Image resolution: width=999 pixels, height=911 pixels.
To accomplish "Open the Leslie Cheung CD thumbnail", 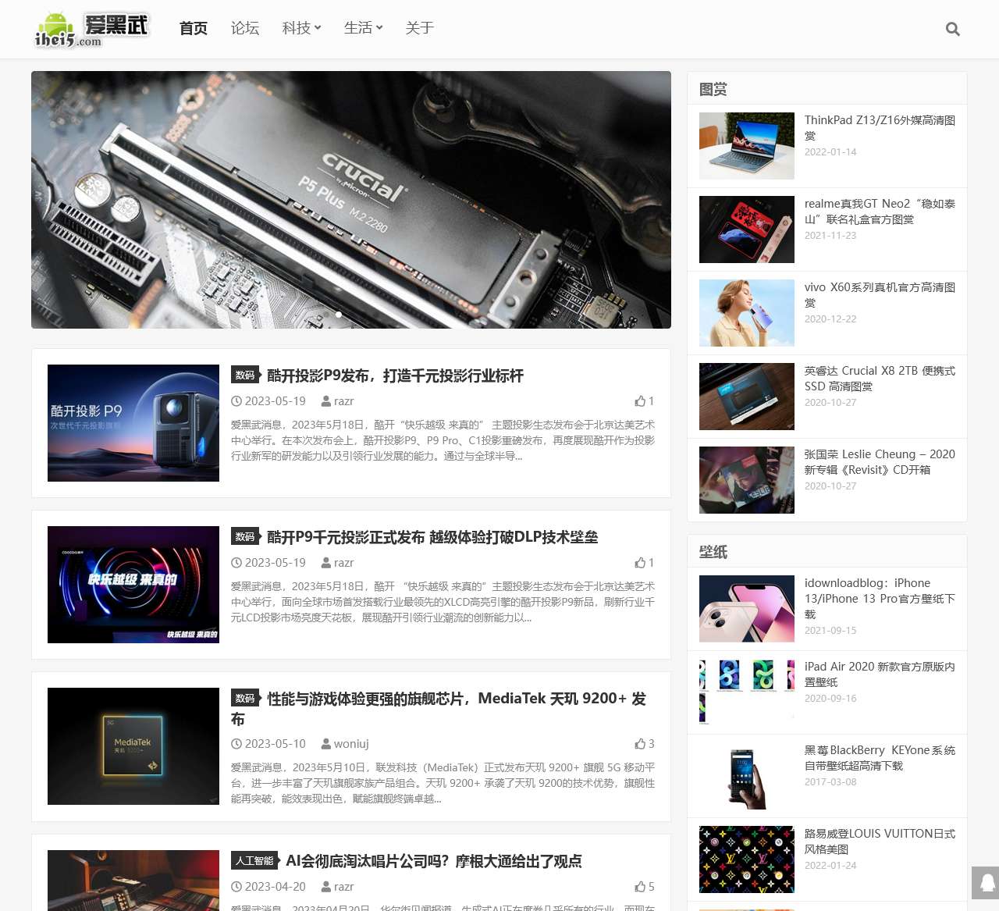I will pyautogui.click(x=747, y=480).
